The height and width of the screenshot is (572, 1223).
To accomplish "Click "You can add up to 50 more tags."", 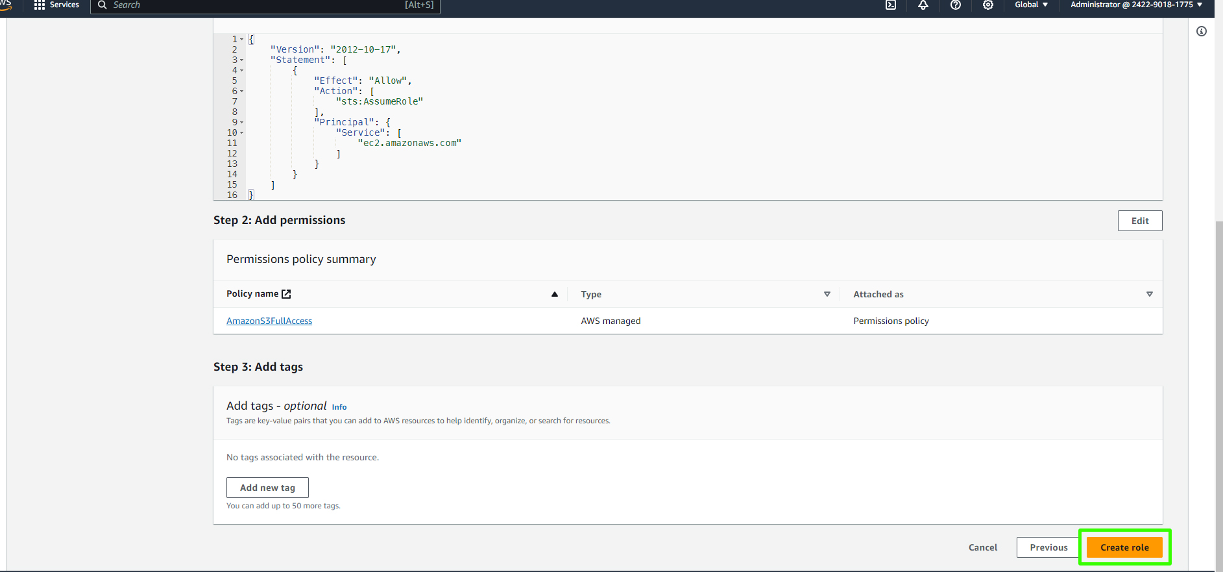I will pos(284,506).
